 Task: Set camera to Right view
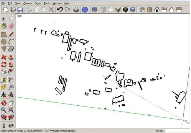point(164,10)
